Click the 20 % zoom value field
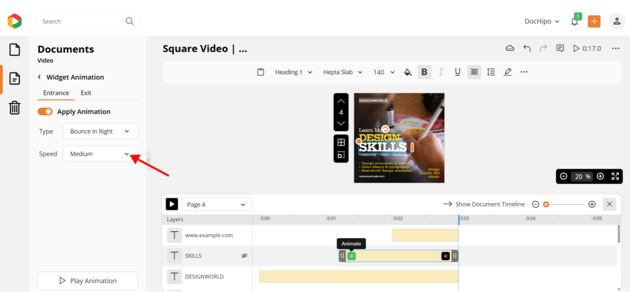 coord(582,176)
